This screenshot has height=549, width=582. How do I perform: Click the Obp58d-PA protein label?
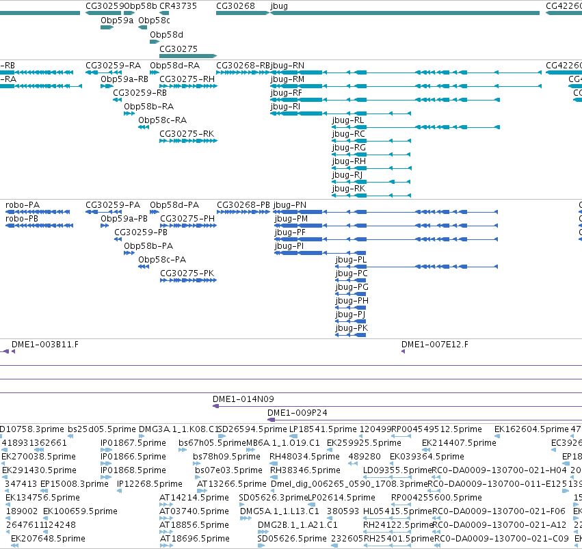click(x=174, y=205)
